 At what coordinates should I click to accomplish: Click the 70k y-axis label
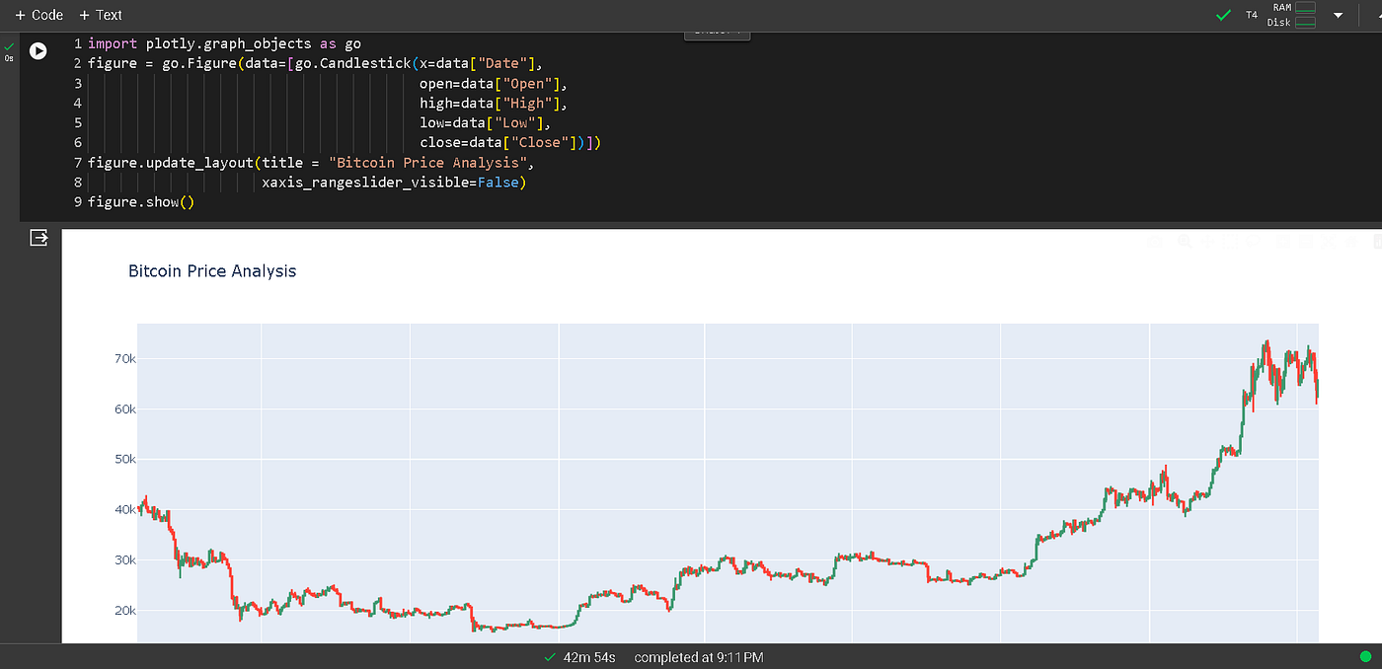coord(125,358)
